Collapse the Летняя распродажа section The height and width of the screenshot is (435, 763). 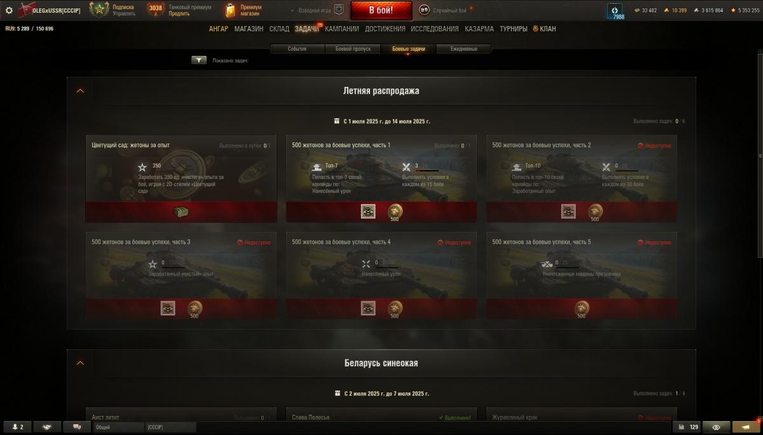point(80,91)
